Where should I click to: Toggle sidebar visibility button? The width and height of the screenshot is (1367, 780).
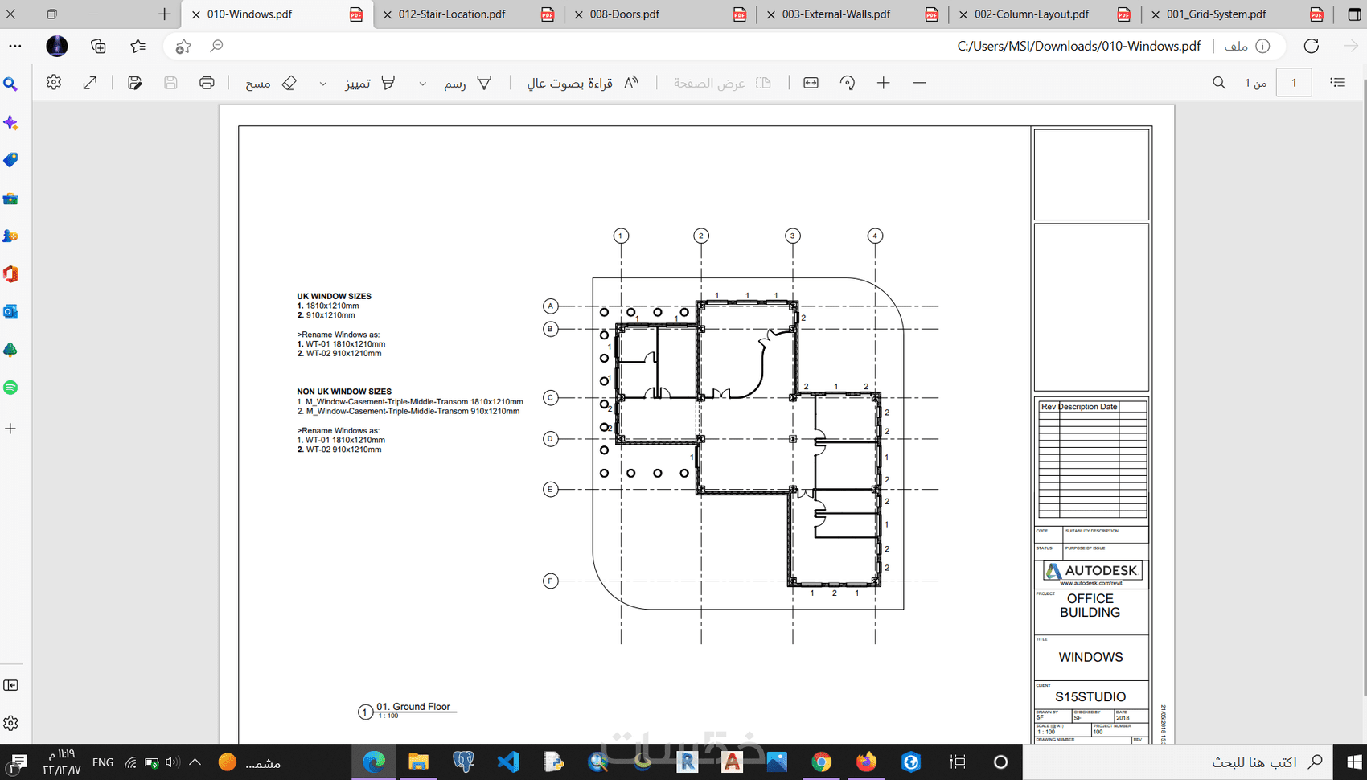pyautogui.click(x=10, y=685)
